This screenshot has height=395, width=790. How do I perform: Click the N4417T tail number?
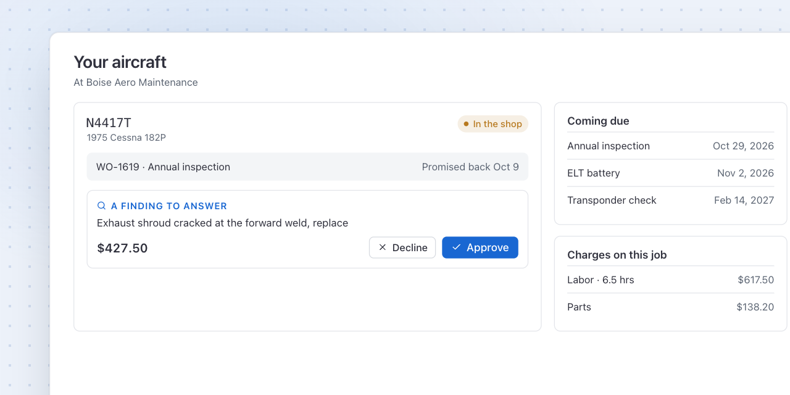109,123
